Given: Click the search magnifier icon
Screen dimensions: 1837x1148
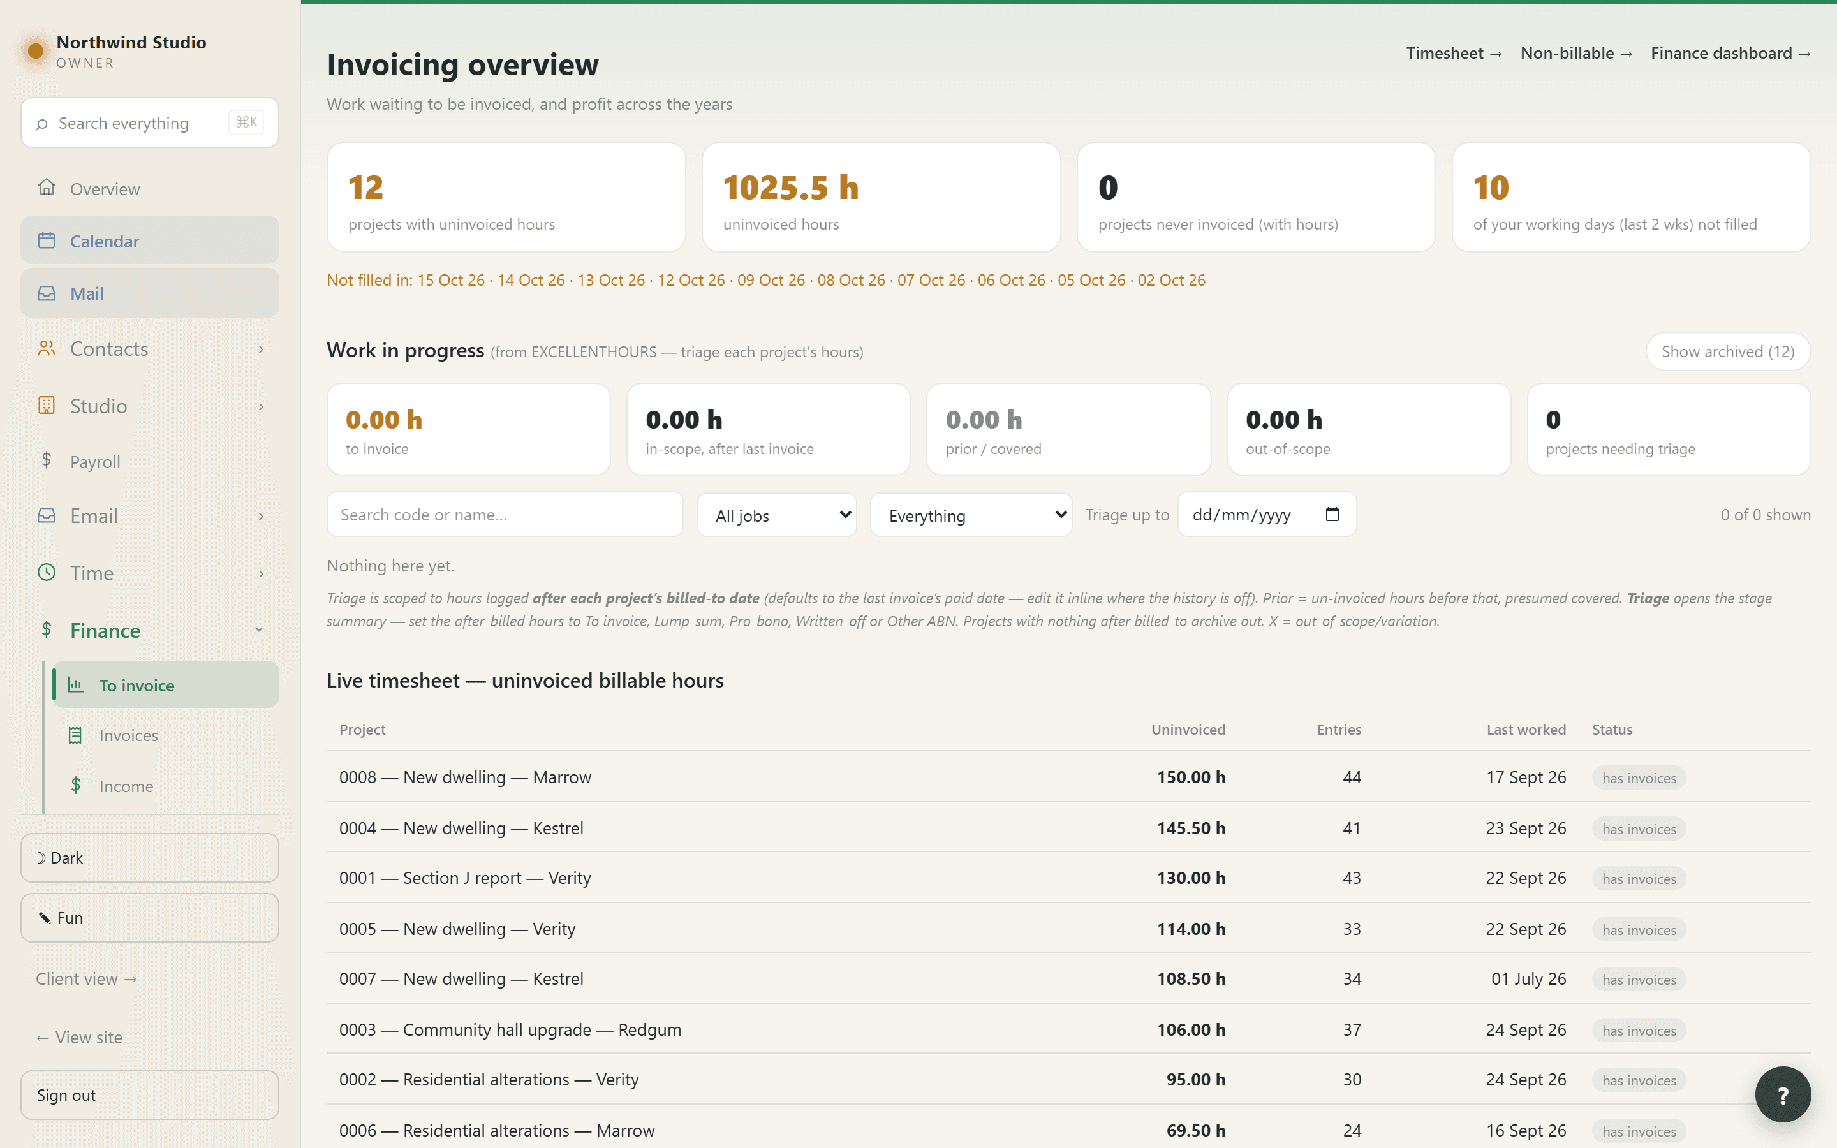Looking at the screenshot, I should point(41,124).
